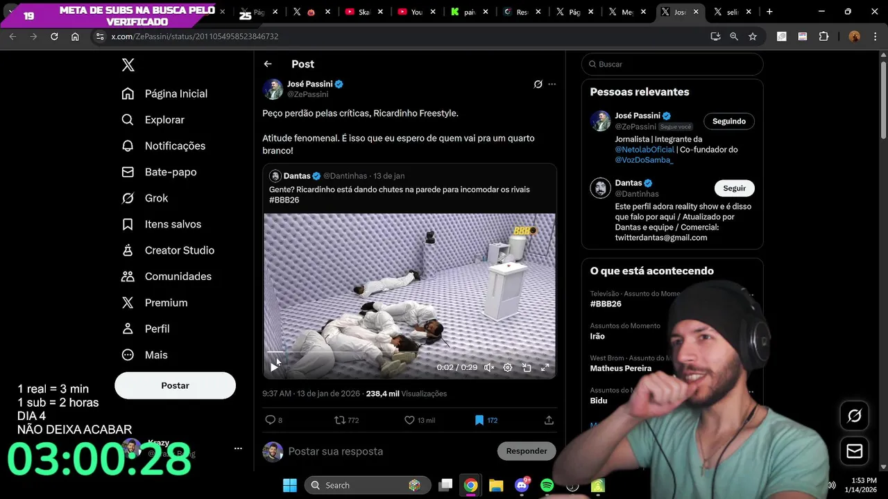The width and height of the screenshot is (888, 499).
Task: Open Creator Studio in sidebar
Action: coord(167,250)
